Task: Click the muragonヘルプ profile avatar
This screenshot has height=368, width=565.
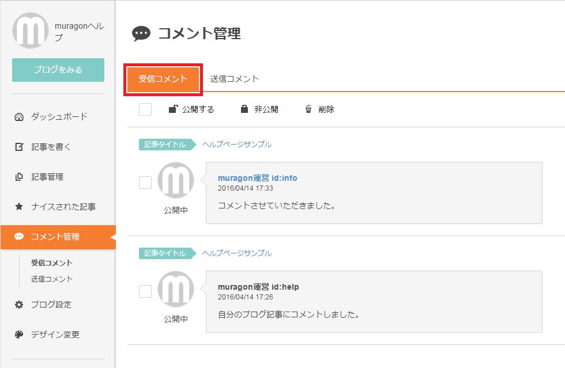Action: pyautogui.click(x=30, y=30)
